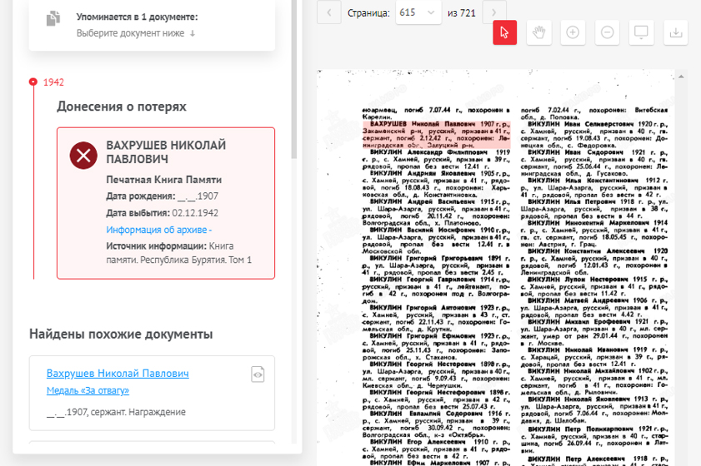Screen dimensions: 701x466
Task: Click 'Выберите документ ниже' hint text
Action: 136,33
